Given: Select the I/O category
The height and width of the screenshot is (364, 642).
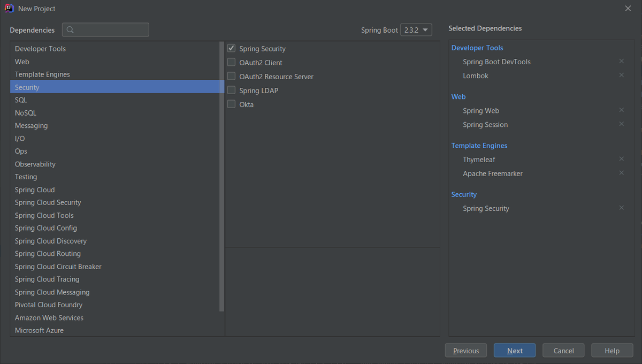Looking at the screenshot, I should pos(114,139).
